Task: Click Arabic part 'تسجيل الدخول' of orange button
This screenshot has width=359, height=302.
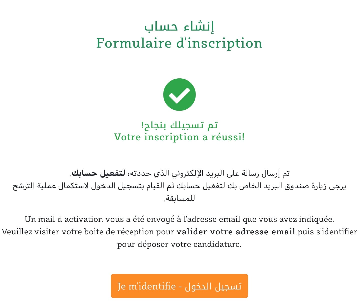Action: pyautogui.click(x=213, y=286)
